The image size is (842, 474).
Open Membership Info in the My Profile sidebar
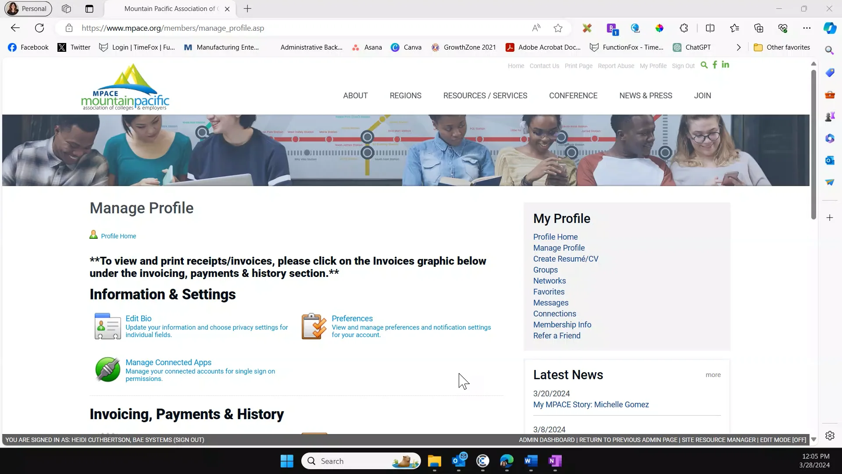tap(562, 325)
